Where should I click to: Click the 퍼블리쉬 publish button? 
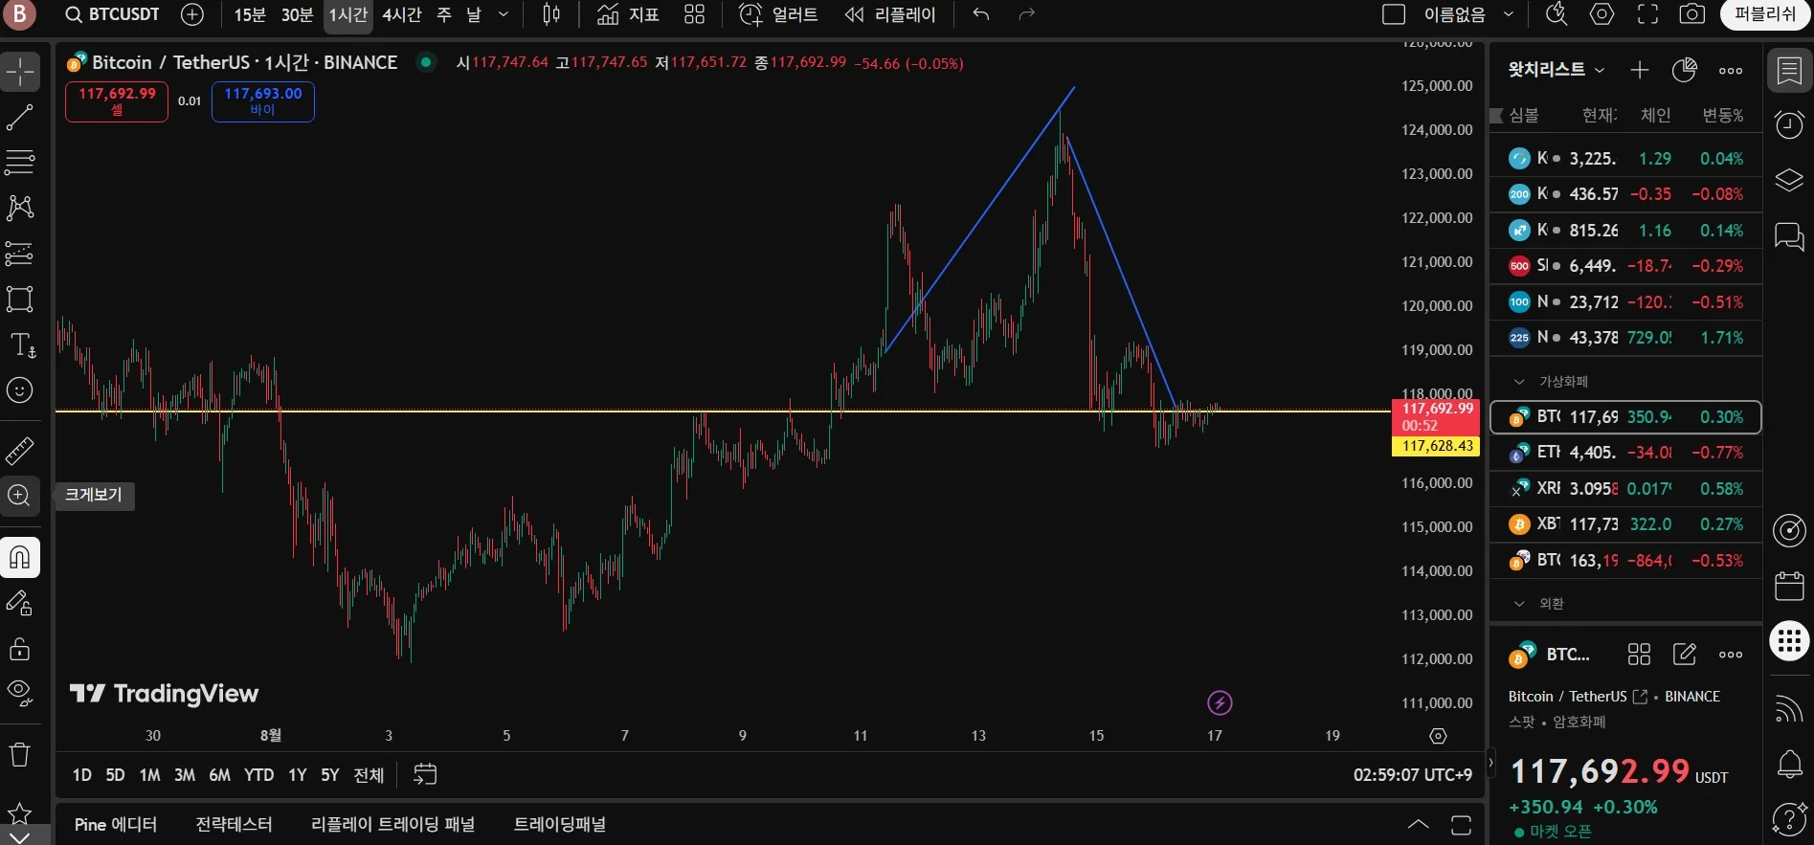click(1765, 14)
